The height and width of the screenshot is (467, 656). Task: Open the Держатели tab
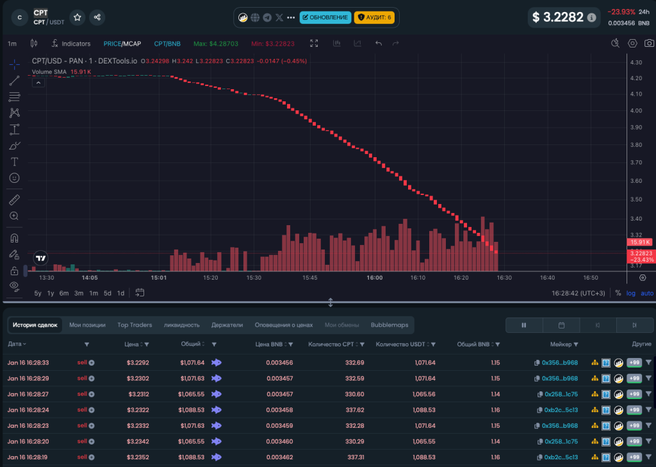point(227,325)
